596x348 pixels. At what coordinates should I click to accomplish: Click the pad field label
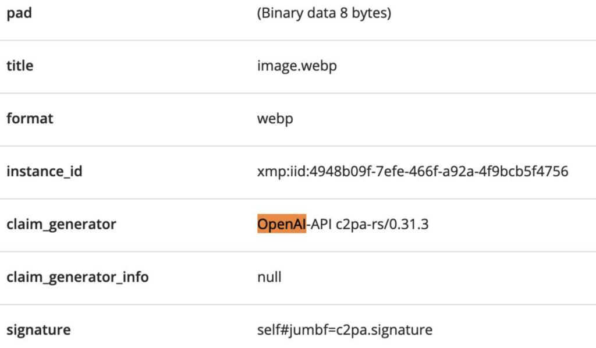(19, 13)
